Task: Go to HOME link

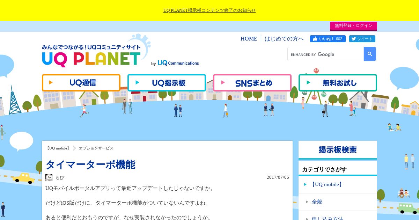Action: [249, 39]
